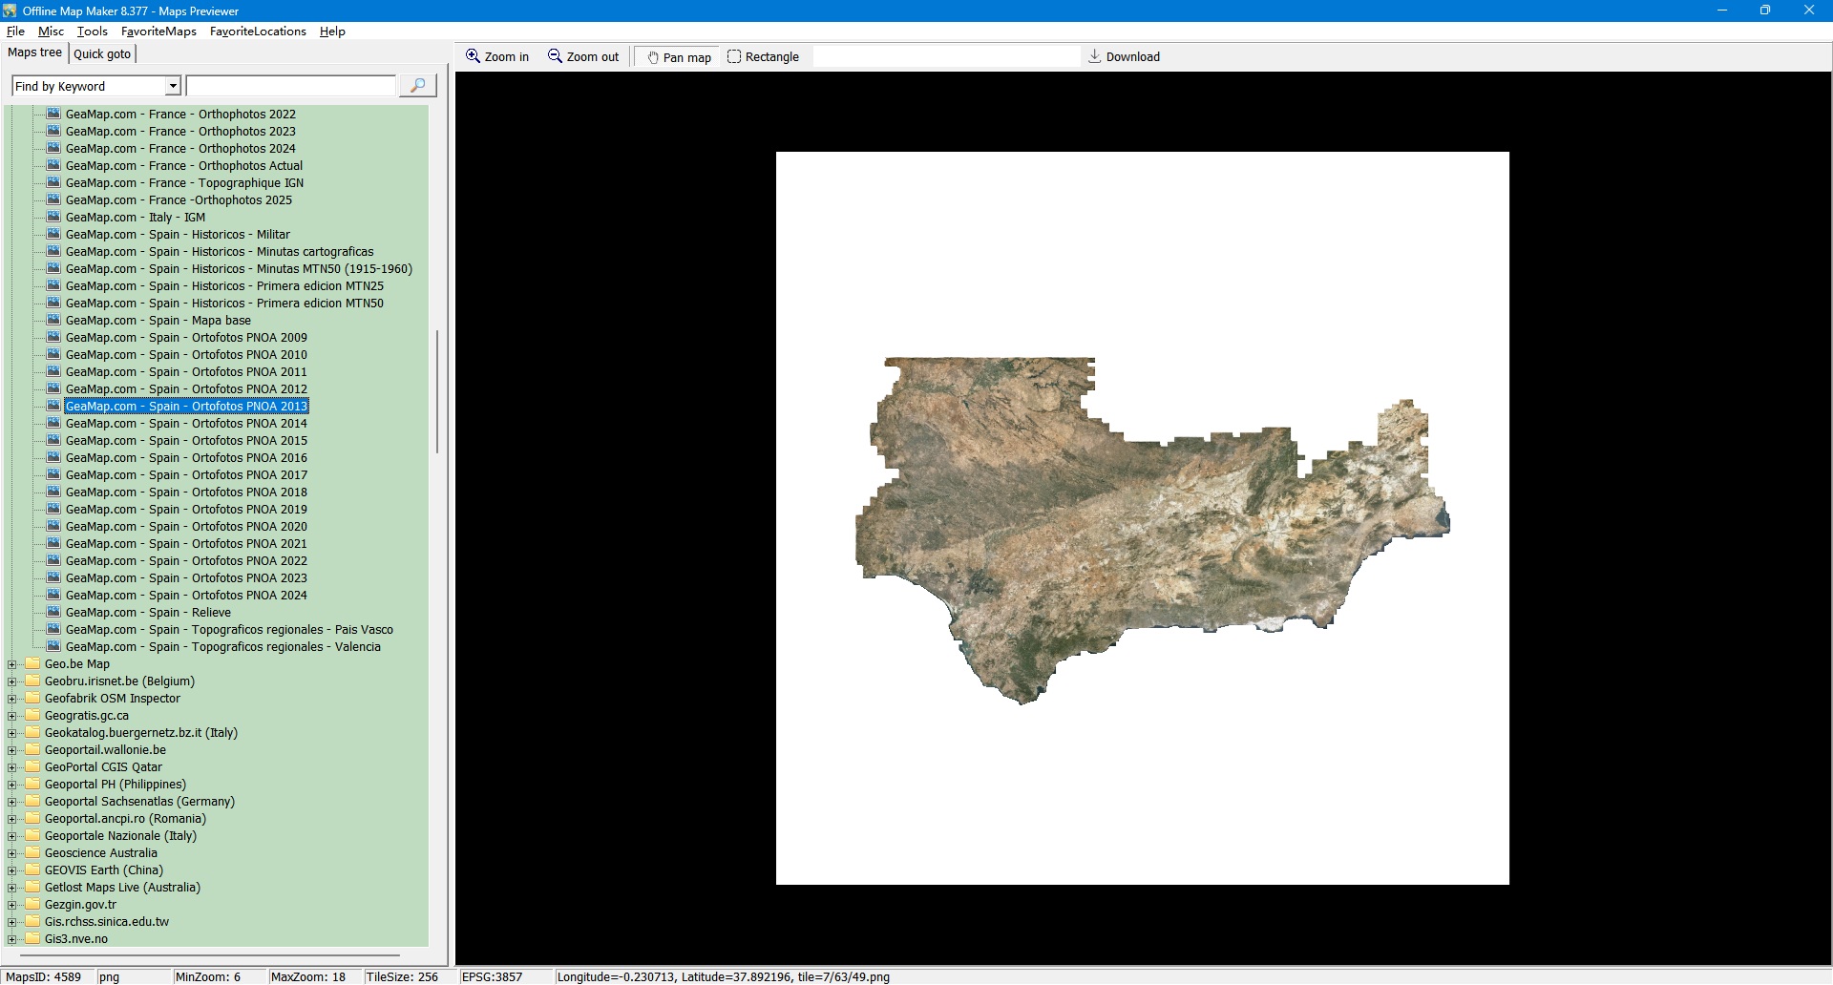Click the maps tree vertical scrollbar
This screenshot has width=1833, height=985.
[x=437, y=391]
